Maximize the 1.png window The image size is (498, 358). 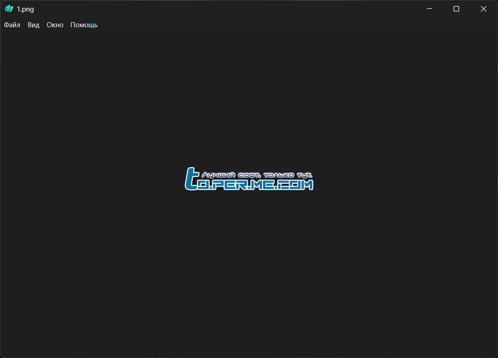pos(456,9)
